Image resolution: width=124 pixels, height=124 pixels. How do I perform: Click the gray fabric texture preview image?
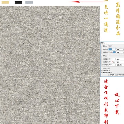coord(50,65)
